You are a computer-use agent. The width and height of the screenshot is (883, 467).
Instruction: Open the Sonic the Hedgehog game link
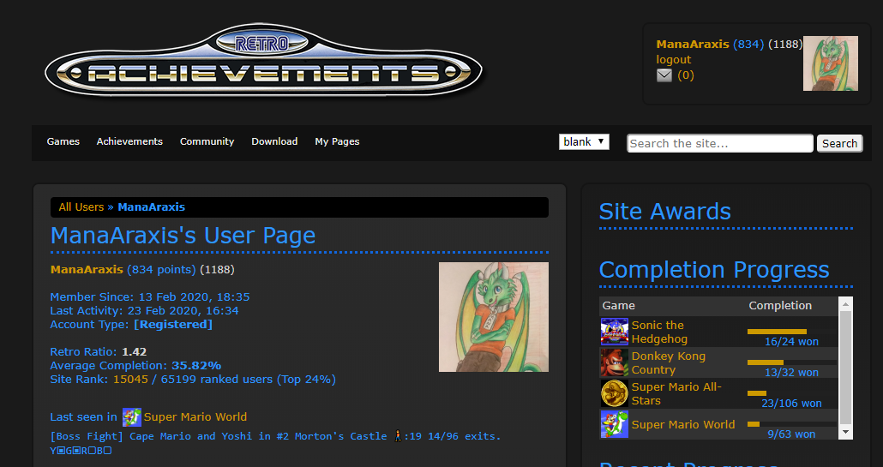659,332
